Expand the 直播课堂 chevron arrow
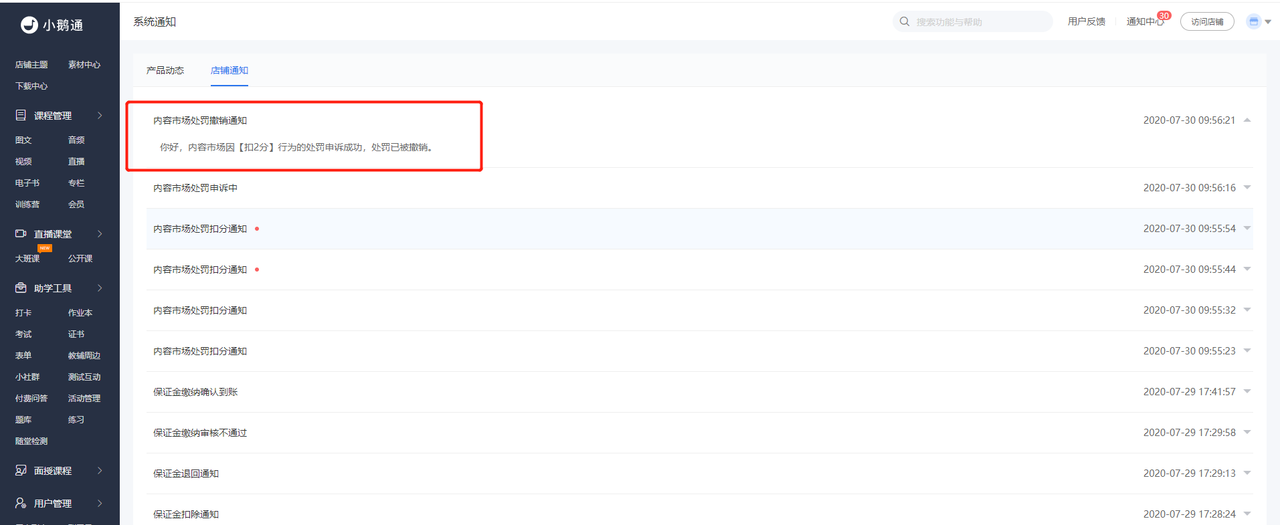This screenshot has width=1280, height=525. (100, 233)
